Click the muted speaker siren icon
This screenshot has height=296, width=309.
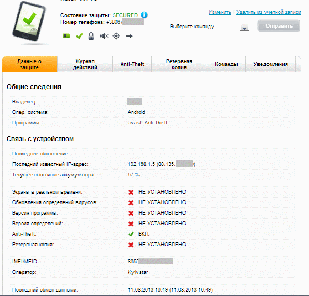[104, 36]
